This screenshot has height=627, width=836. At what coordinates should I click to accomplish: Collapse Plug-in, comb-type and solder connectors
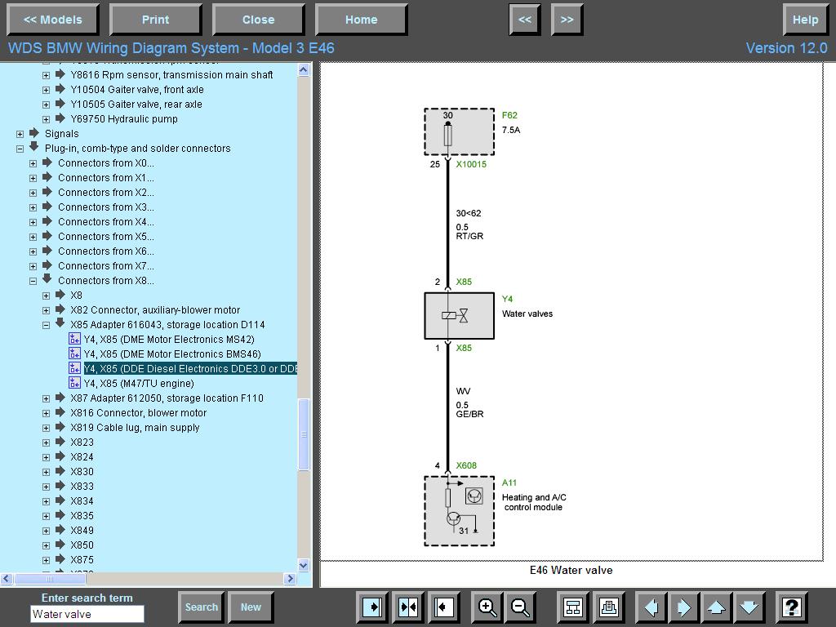click(20, 149)
